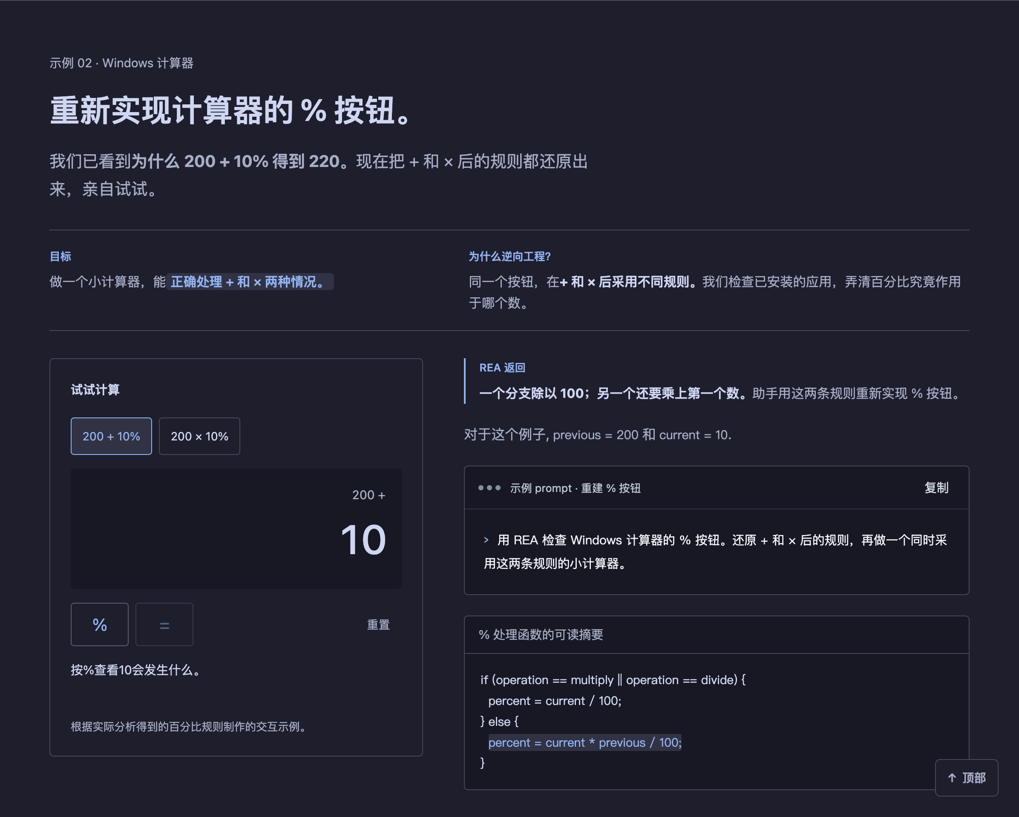
Task: Click the three dots in prompt header
Action: coord(489,488)
